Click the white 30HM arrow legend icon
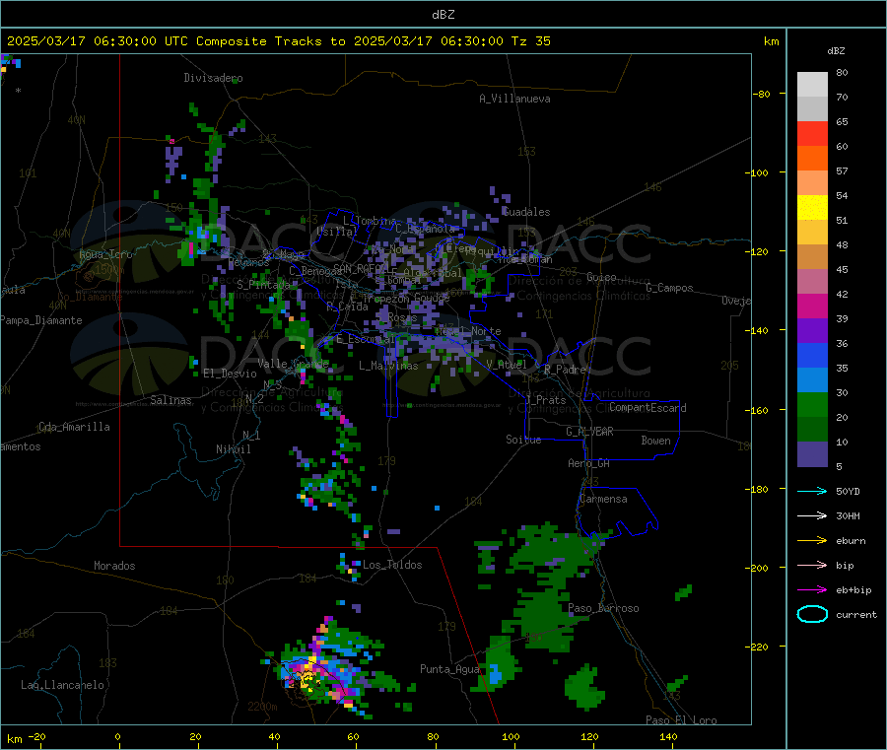887x750 pixels. tap(812, 515)
